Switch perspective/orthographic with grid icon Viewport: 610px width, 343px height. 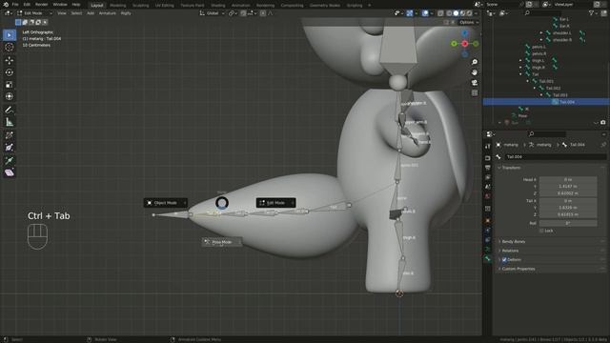[475, 92]
